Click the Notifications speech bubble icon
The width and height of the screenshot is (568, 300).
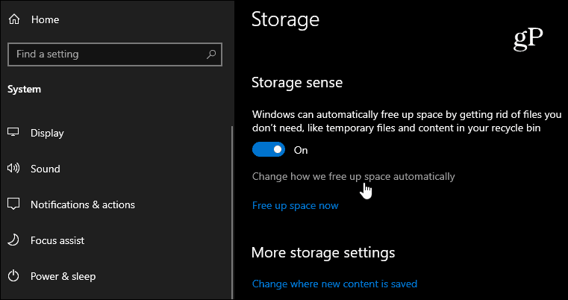click(x=13, y=204)
